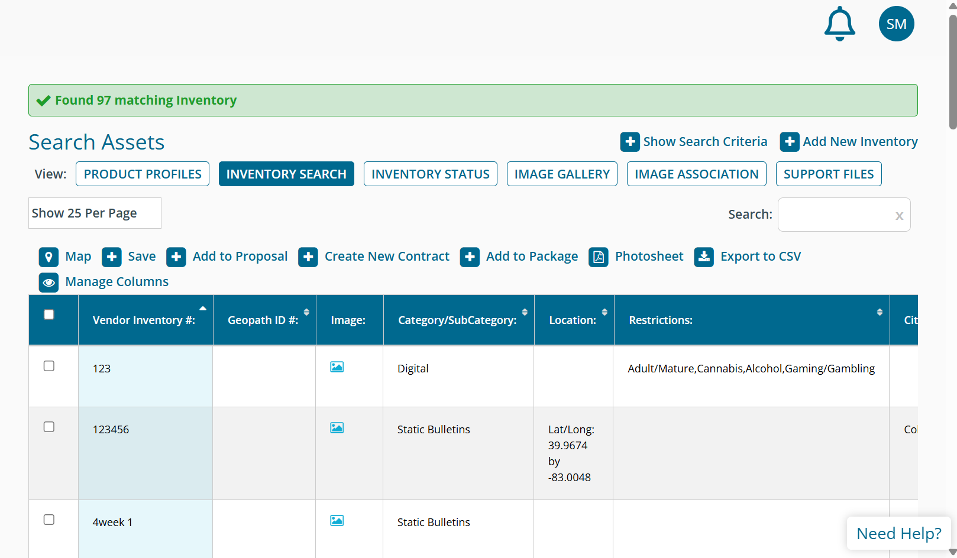Click the Photosheet PDF icon

[x=598, y=257]
